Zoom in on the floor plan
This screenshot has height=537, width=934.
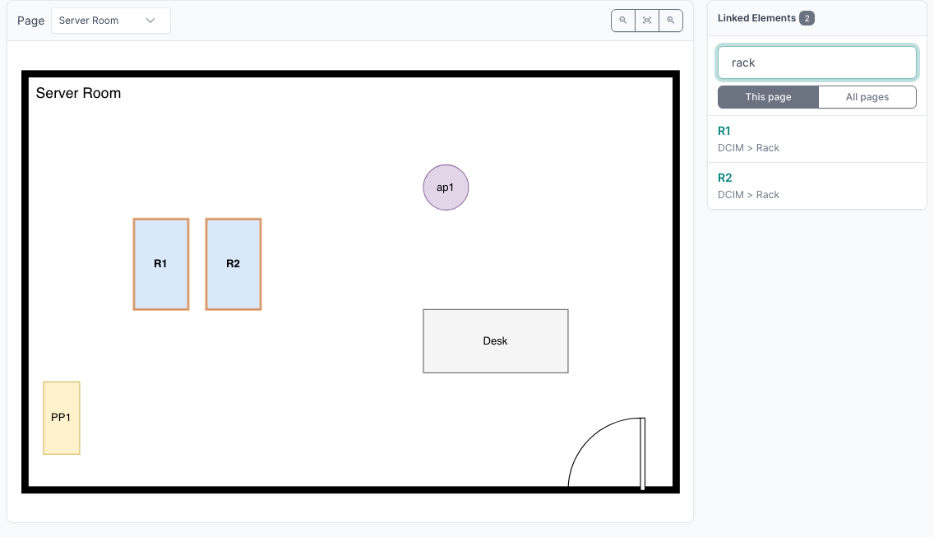click(x=671, y=21)
